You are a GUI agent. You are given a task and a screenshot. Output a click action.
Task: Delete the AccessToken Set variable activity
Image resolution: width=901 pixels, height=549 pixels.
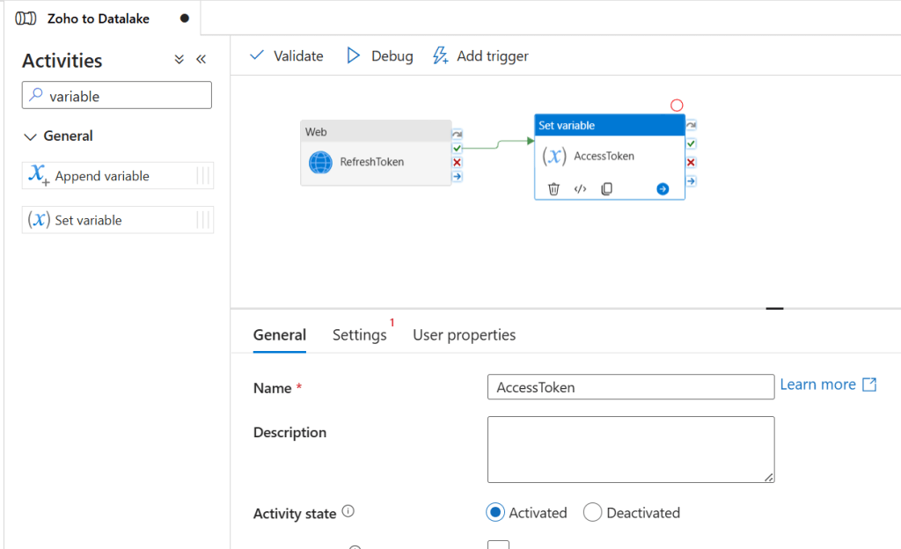[553, 189]
